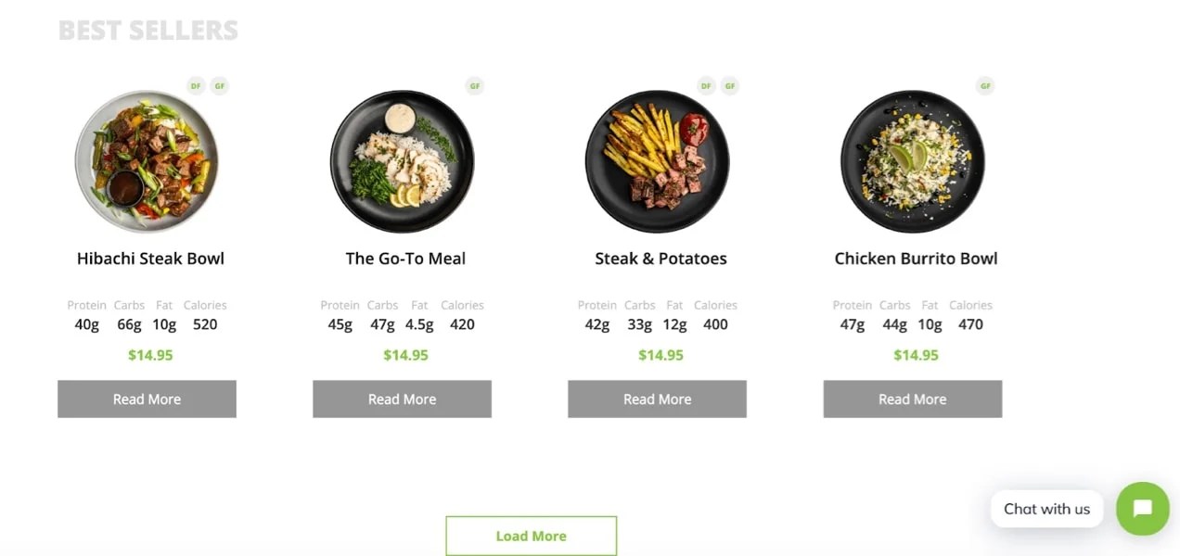This screenshot has height=556, width=1180.
Task: Click Read More under Steak & Potatoes
Action: pyautogui.click(x=657, y=398)
